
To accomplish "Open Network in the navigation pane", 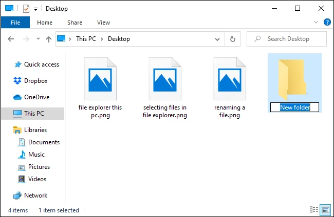I will (x=35, y=196).
